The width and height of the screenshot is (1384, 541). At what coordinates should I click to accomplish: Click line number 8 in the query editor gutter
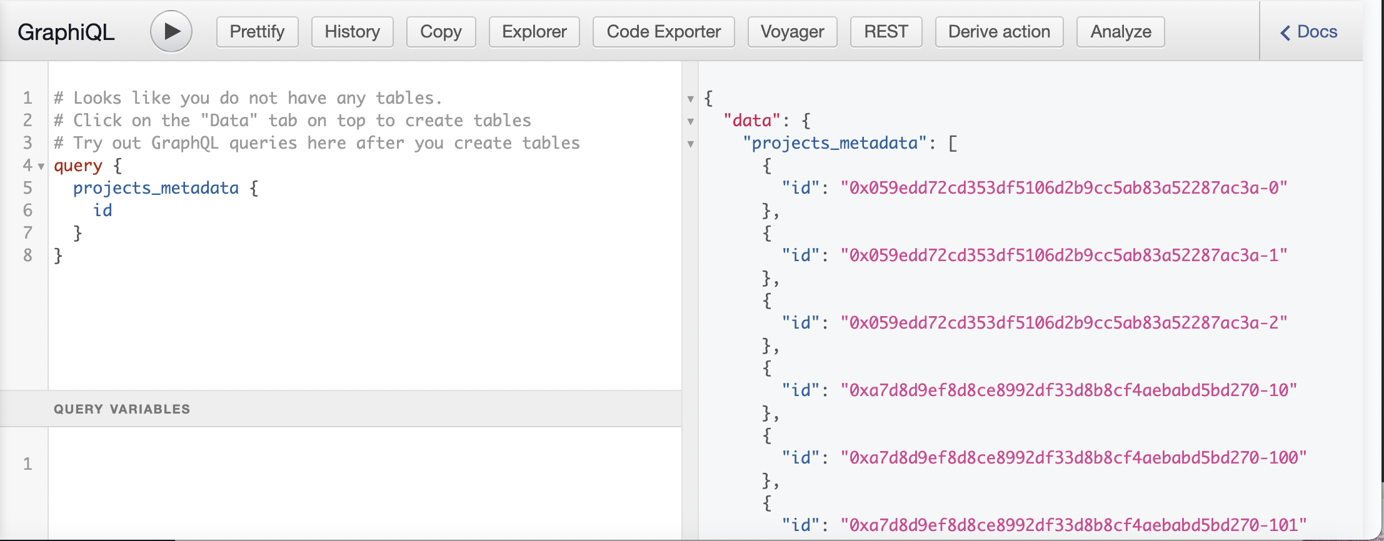pos(28,256)
